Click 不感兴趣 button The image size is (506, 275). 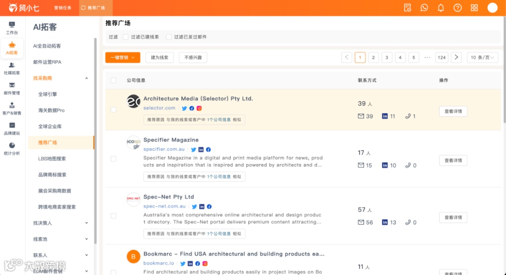pyautogui.click(x=193, y=58)
